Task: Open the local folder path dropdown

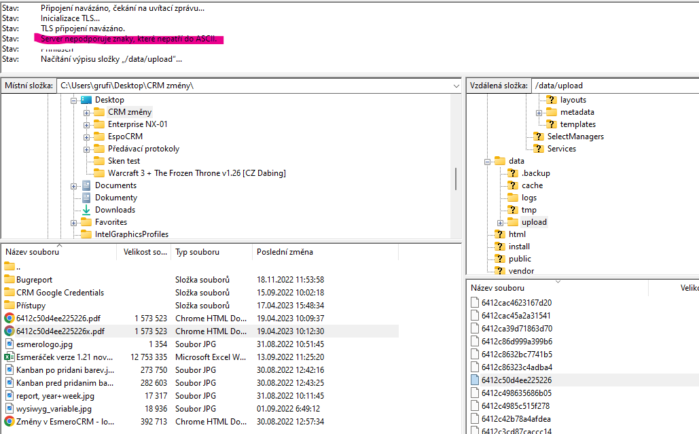Action: (x=456, y=86)
